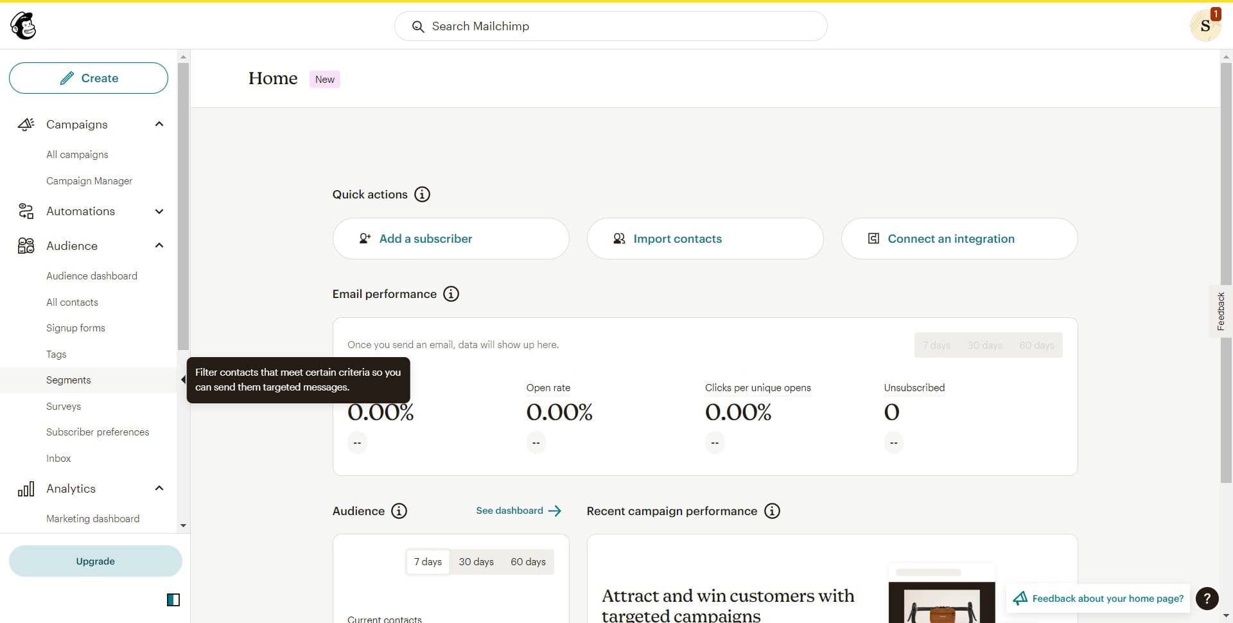Image resolution: width=1233 pixels, height=623 pixels.
Task: Click Recent campaign performance info icon
Action: (772, 511)
